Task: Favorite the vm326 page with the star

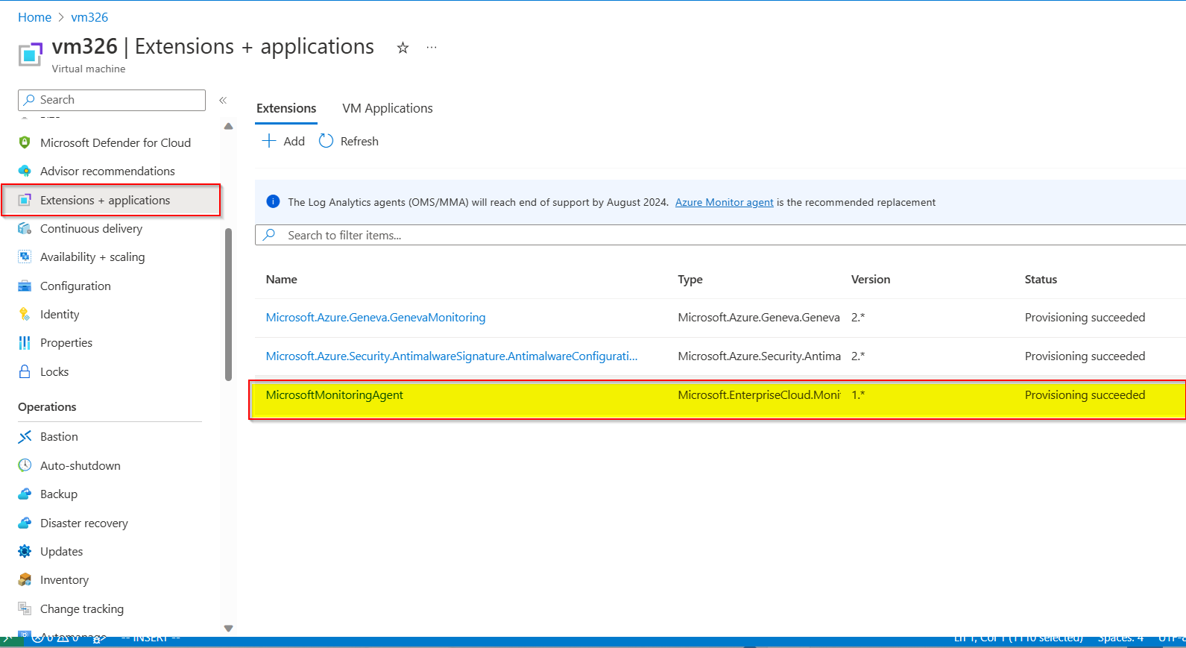Action: 403,48
